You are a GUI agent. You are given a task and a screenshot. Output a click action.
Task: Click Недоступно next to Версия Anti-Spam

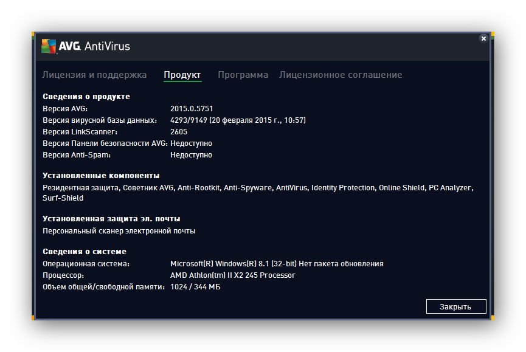click(x=191, y=155)
